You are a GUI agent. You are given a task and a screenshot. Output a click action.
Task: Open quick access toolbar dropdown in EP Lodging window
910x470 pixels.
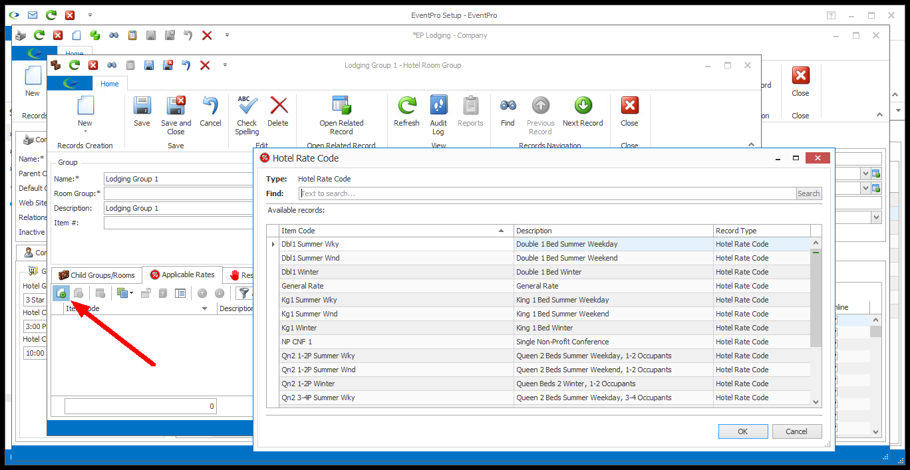pos(227,35)
